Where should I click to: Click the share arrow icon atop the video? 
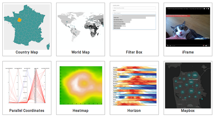tap(206, 9)
